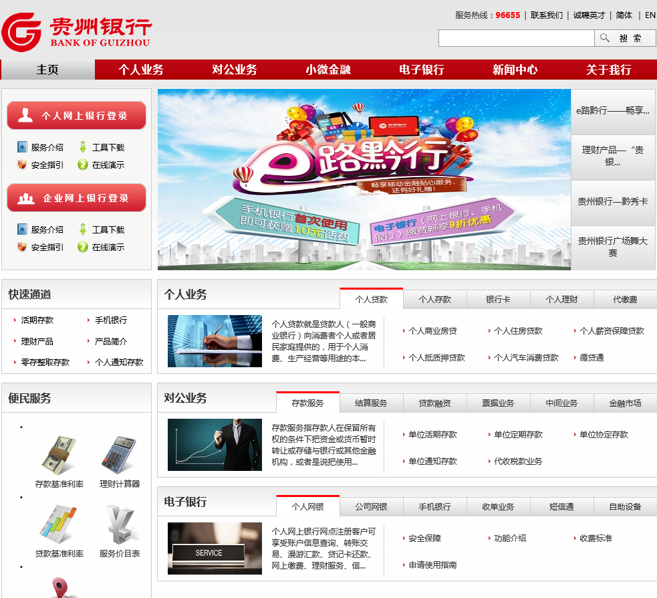
Task: Select the 个人理财 tab
Action: (561, 300)
